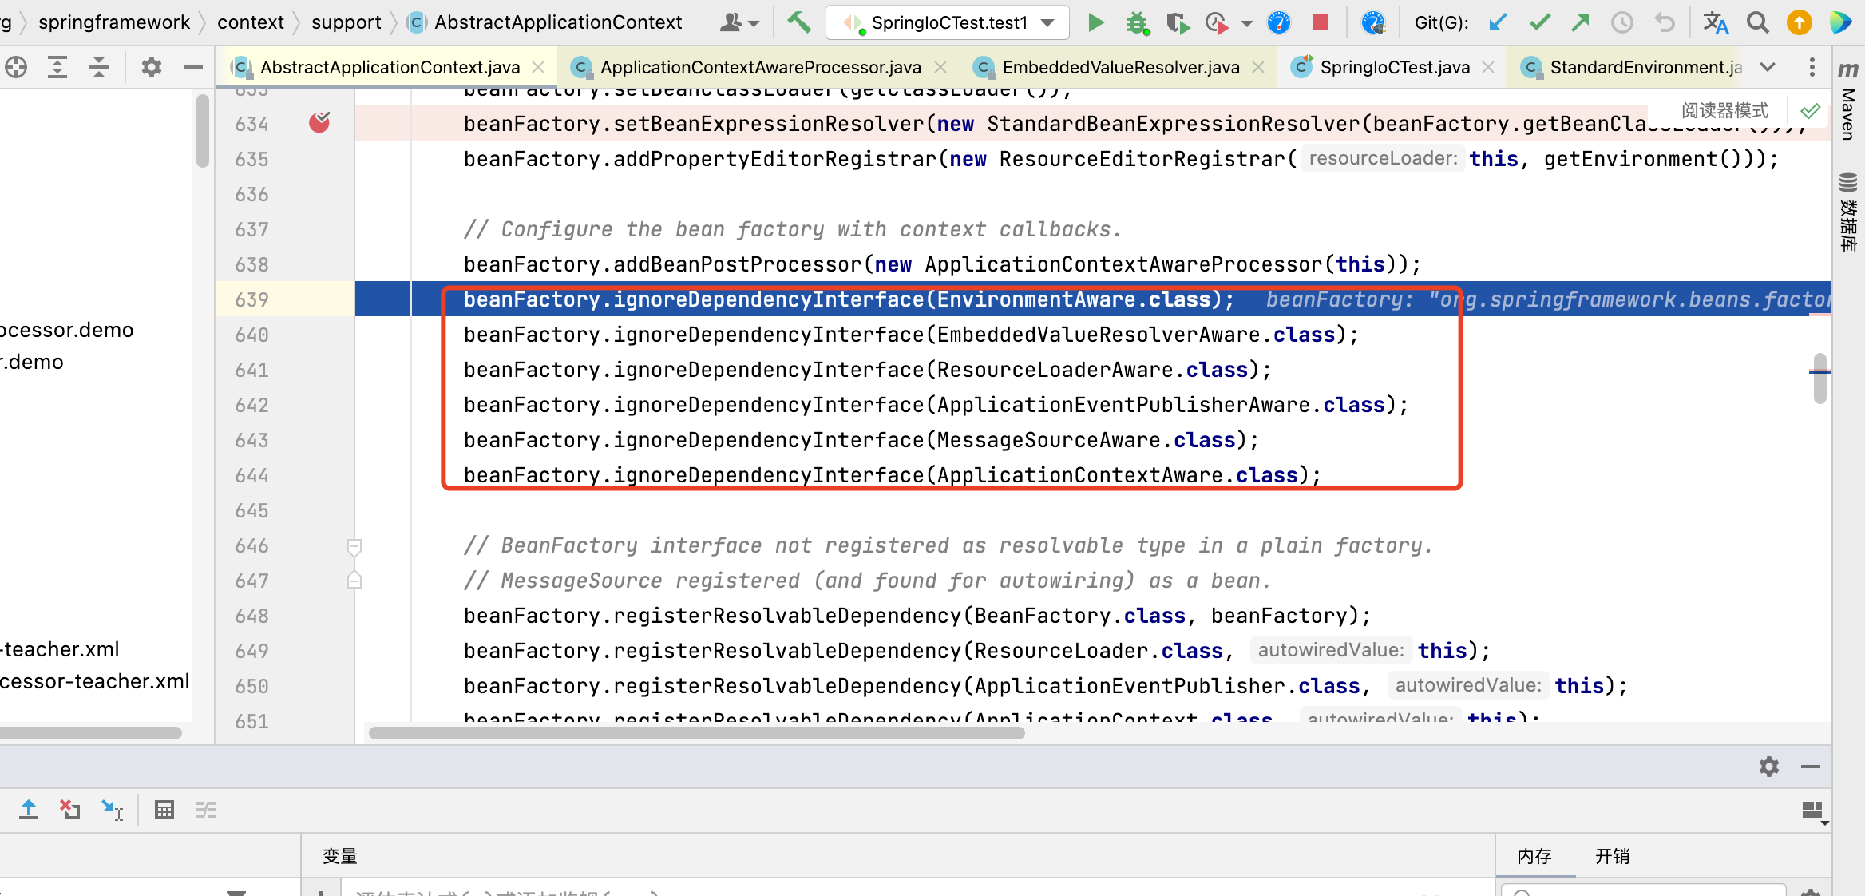The height and width of the screenshot is (896, 1865).
Task: Toggle reader mode label 阅读器模式
Action: pyautogui.click(x=1724, y=110)
